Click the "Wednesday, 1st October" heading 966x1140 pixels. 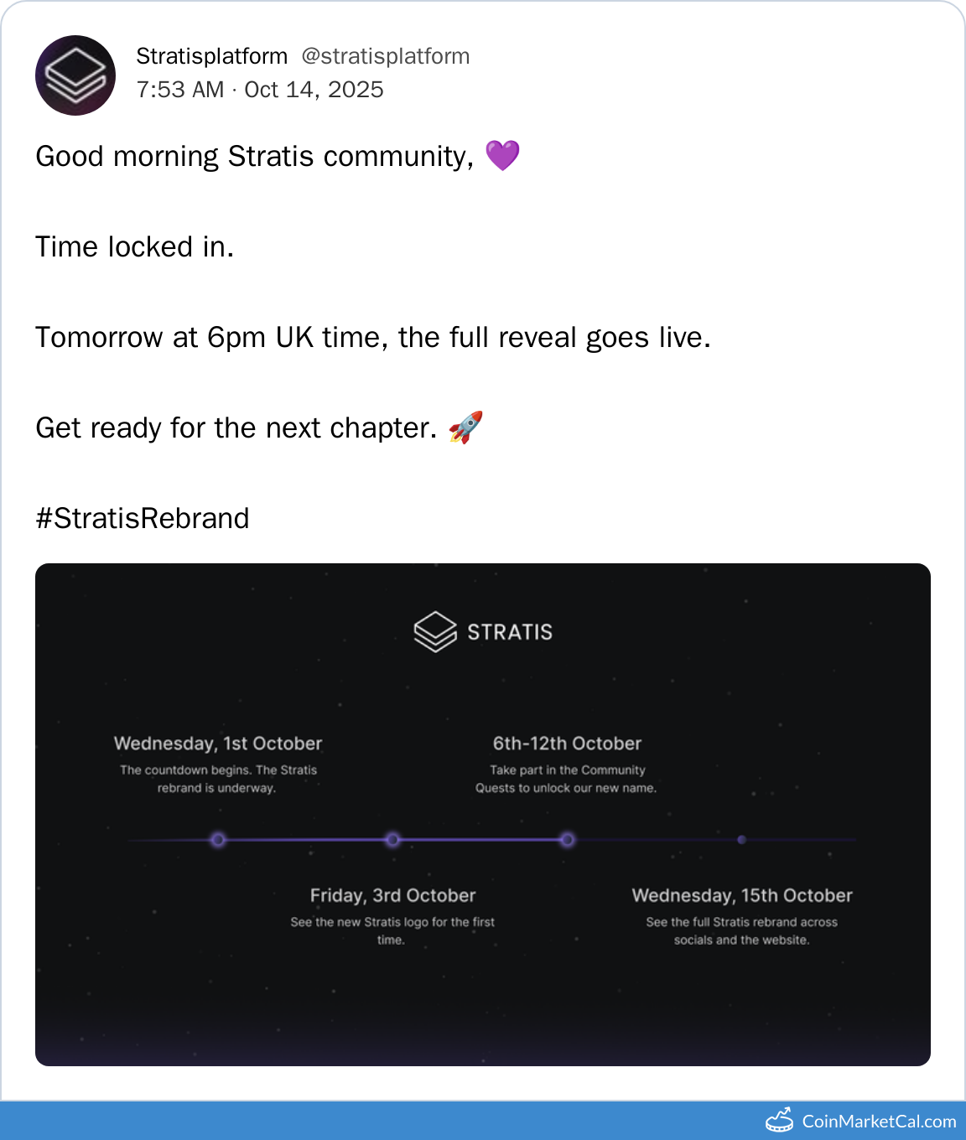(x=218, y=744)
